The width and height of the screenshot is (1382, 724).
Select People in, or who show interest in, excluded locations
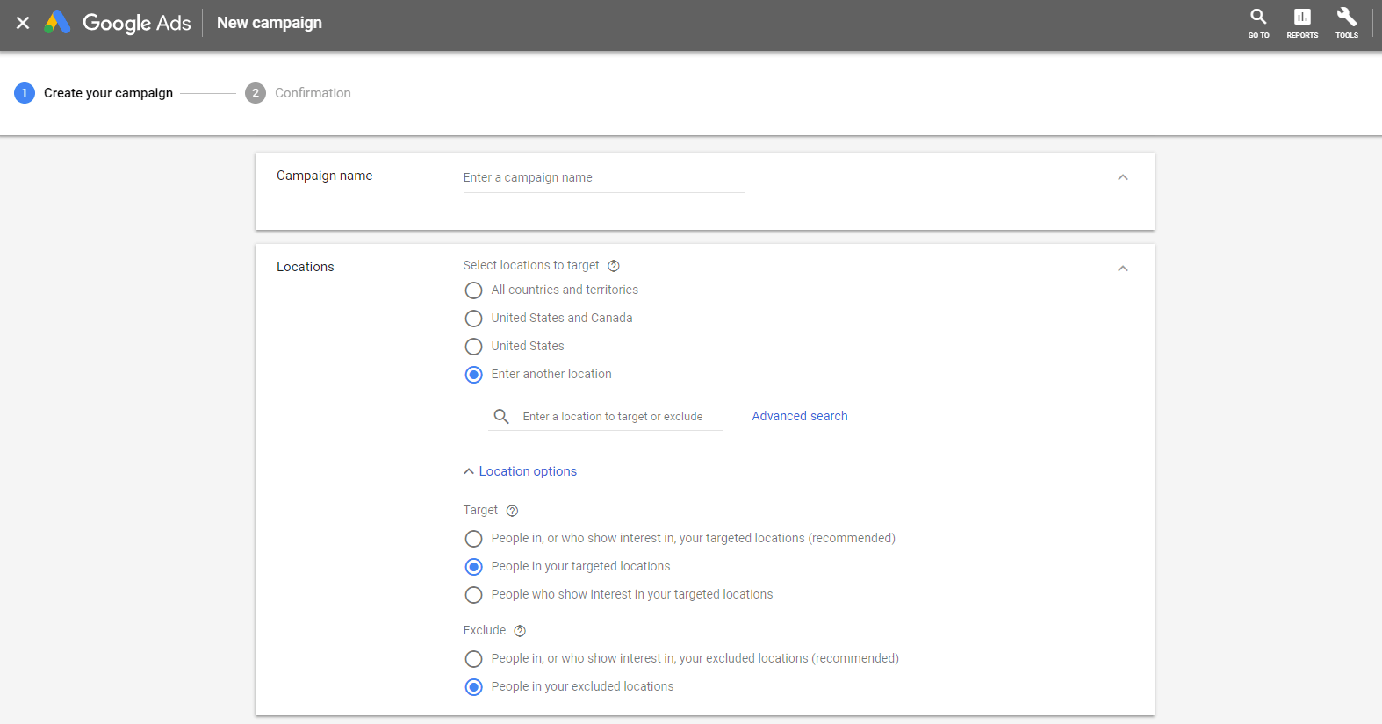473,659
